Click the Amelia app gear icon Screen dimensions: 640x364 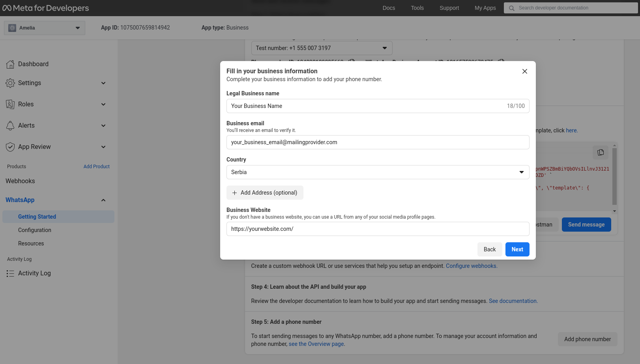pyautogui.click(x=12, y=28)
